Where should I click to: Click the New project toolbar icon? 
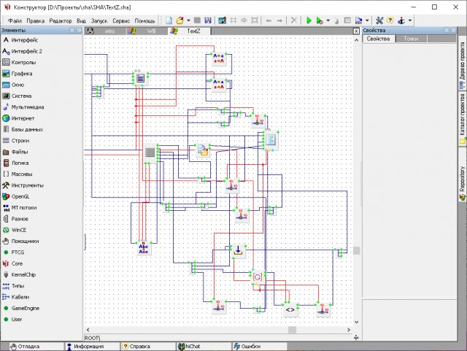[169, 20]
